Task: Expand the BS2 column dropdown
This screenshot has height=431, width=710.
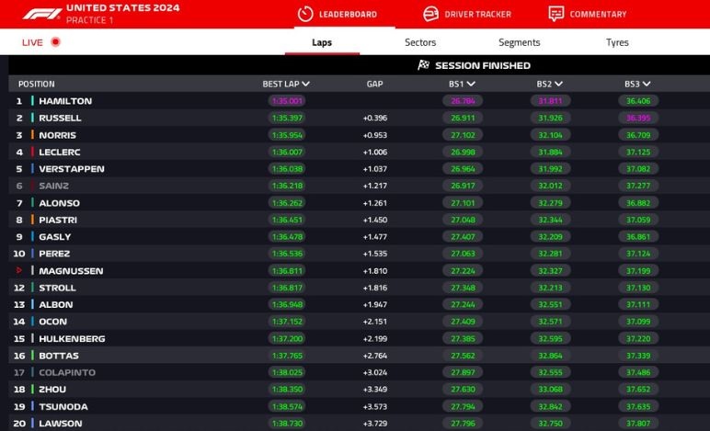Action: coord(558,84)
